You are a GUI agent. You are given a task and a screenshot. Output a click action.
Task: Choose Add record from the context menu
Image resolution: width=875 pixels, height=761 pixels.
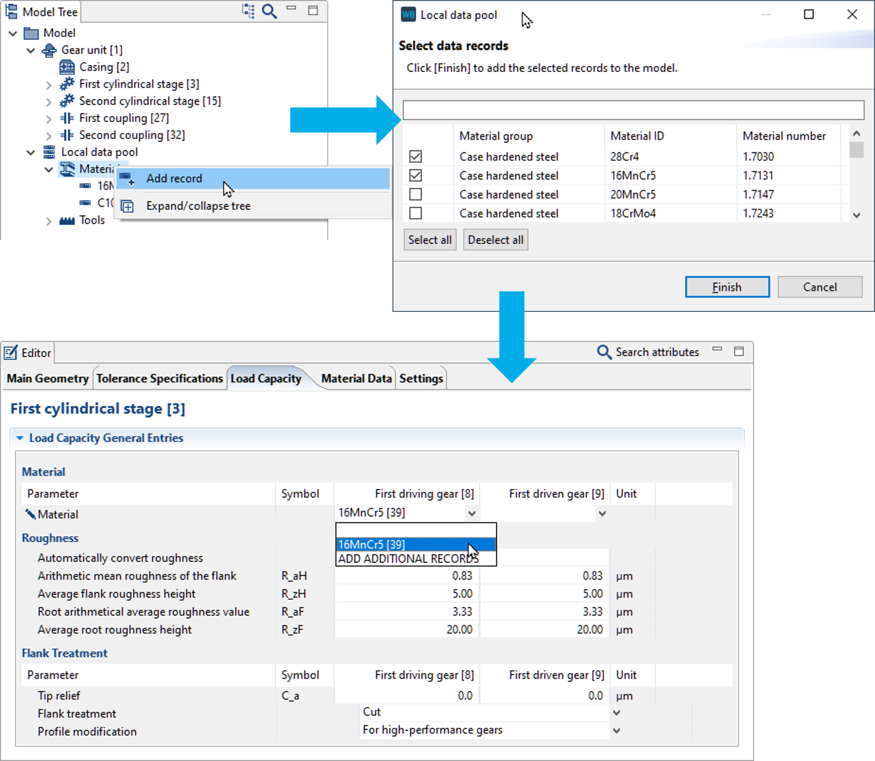174,178
